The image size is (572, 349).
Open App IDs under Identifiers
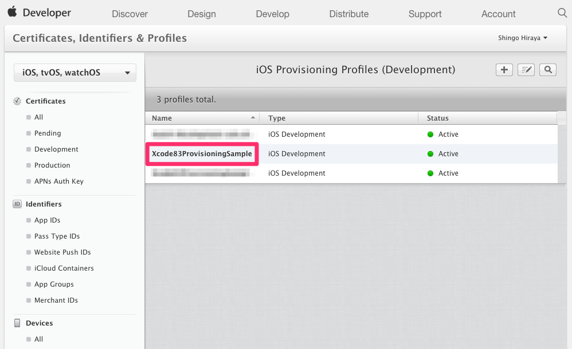(x=48, y=220)
